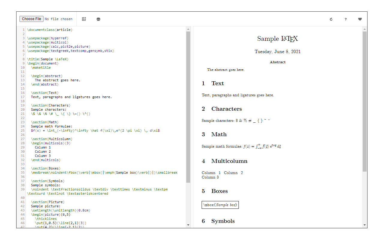The image size is (384, 240).
Task: Click the Choose File button
Action: click(31, 19)
